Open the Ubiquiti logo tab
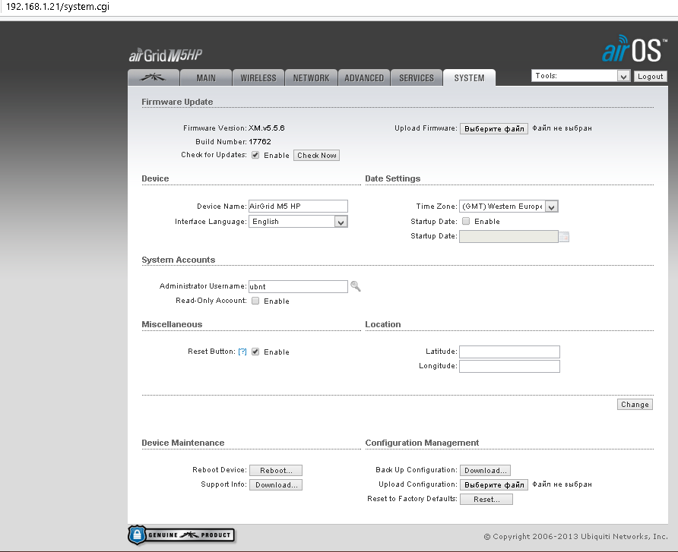Screen dimensions: 678x552 pyautogui.click(x=154, y=77)
